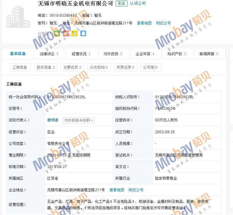Click the 变更记录 button
The width and height of the screenshot is (233, 215).
coord(125,67)
